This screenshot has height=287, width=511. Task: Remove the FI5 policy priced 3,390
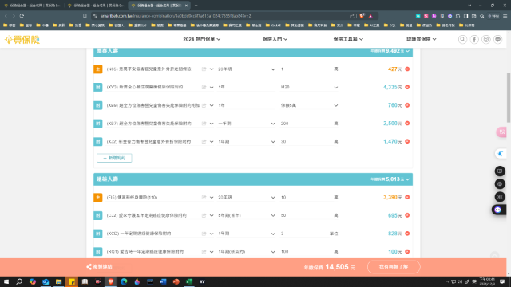(x=407, y=197)
